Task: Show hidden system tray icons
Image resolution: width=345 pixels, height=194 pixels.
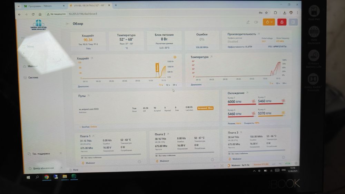Action: [254, 171]
